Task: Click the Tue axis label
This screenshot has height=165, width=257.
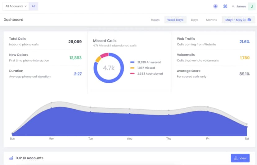Action: click(90, 138)
